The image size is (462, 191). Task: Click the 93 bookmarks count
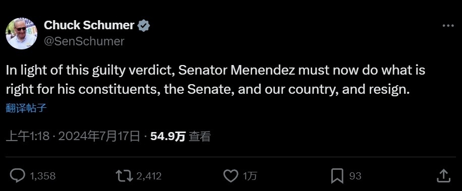[355, 176]
